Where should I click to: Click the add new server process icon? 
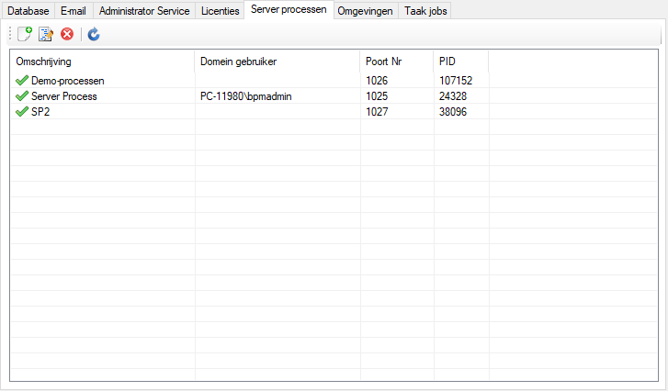coord(25,35)
